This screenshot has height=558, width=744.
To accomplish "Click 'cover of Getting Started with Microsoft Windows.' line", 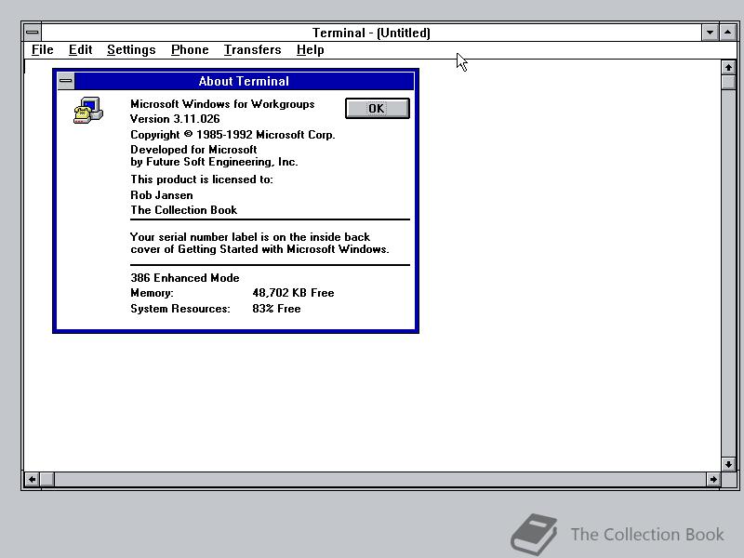I will 260,249.
